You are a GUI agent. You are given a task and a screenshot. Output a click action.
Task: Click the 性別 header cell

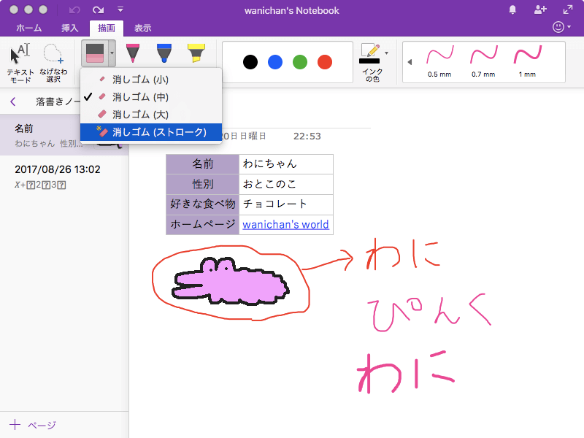[x=203, y=184]
